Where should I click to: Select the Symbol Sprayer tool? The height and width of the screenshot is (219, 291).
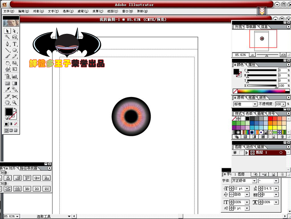(x=8, y=76)
